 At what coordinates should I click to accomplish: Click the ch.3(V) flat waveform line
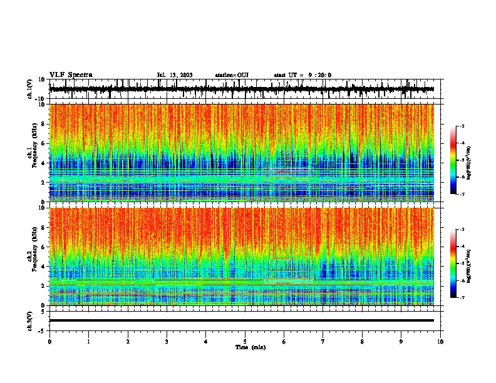click(242, 320)
